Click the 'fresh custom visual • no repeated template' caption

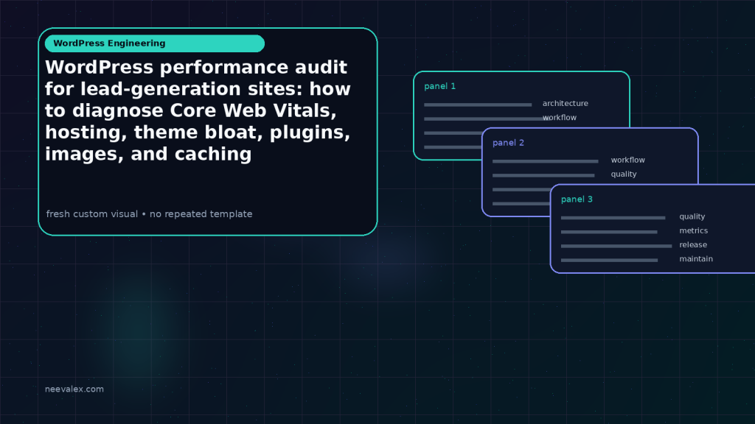149,214
